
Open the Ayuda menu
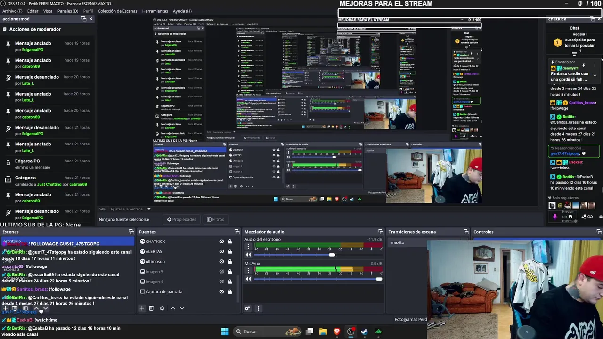point(182,11)
